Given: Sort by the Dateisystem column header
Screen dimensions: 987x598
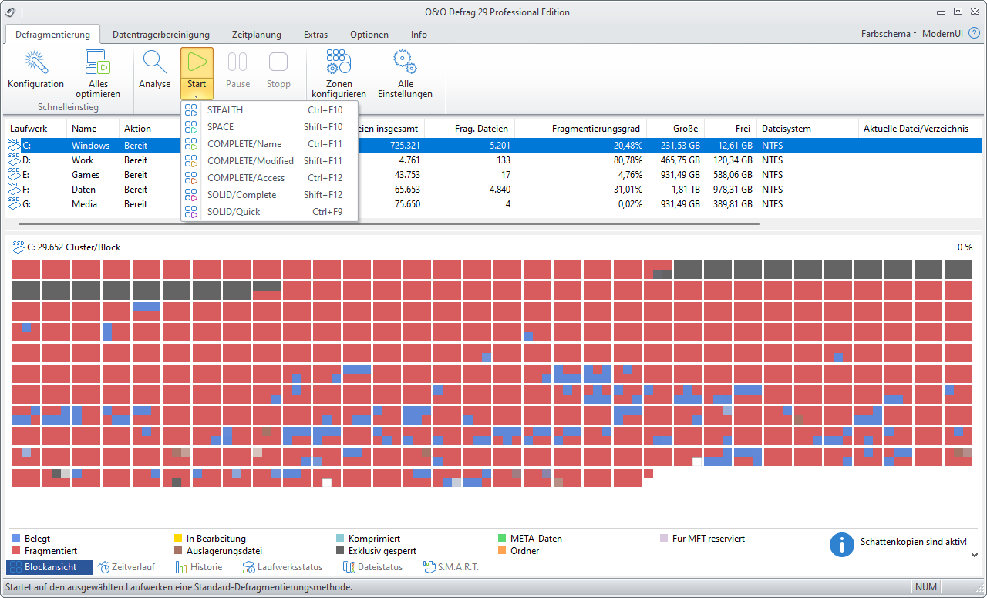Looking at the screenshot, I should click(807, 129).
